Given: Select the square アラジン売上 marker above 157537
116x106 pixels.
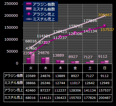Looking at the screenshot, I should [105, 26].
